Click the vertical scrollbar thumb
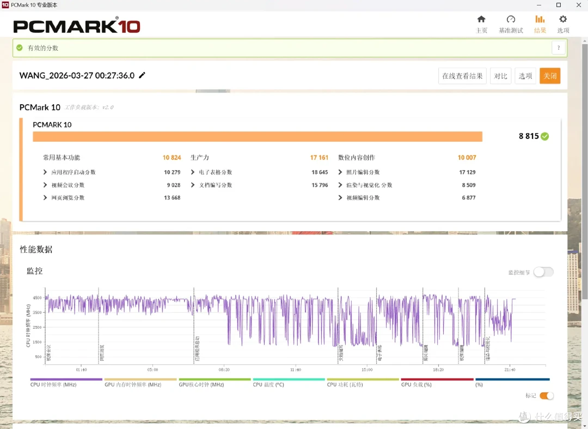The image size is (588, 429). click(585, 171)
